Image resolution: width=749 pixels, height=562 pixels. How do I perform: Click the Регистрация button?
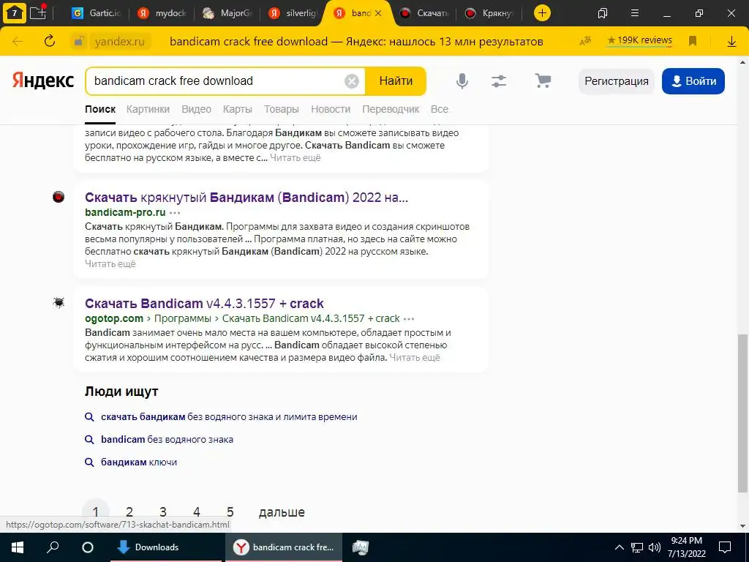(x=616, y=81)
